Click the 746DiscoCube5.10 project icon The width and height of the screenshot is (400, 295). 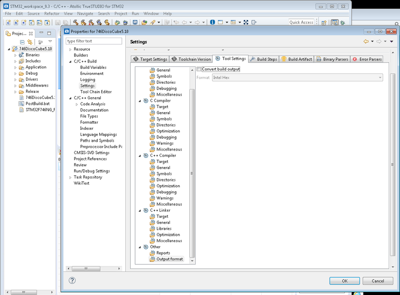[x=15, y=49]
